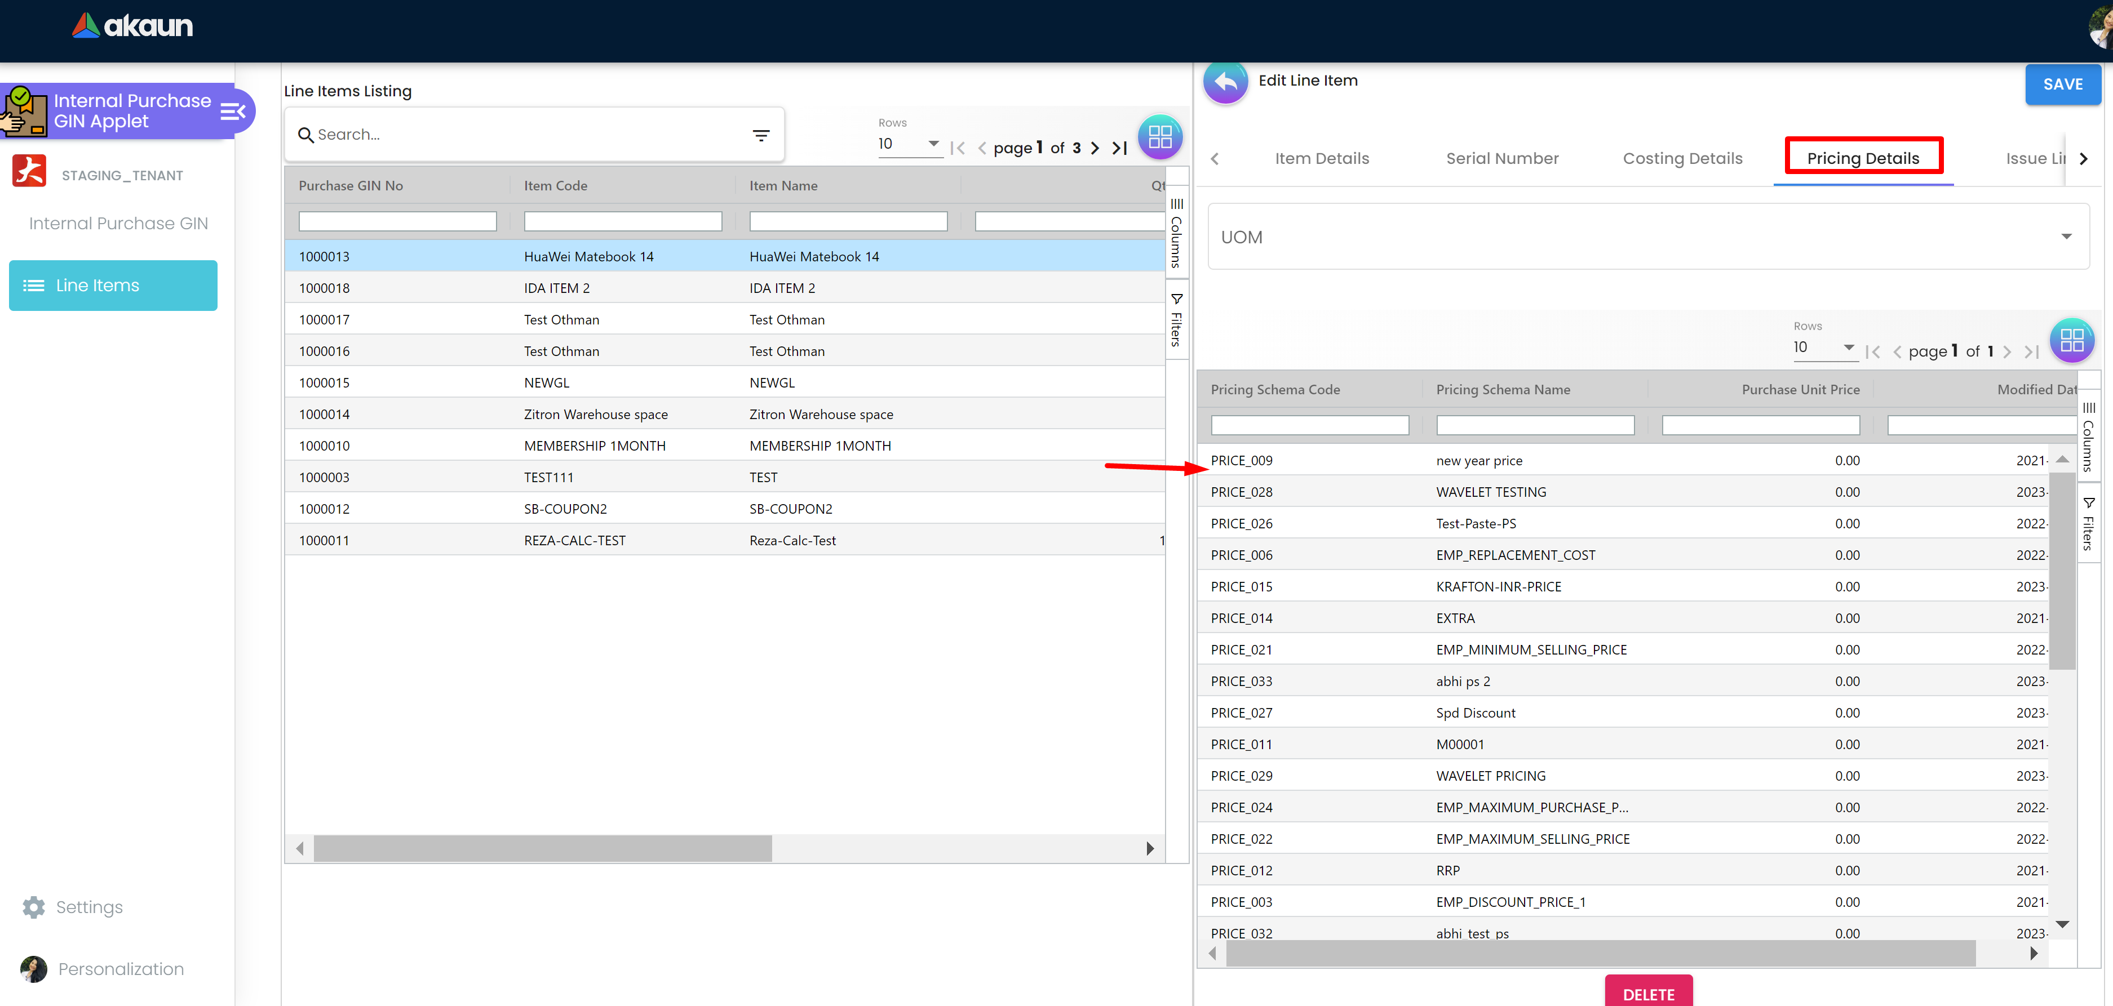Toggle Columns panel in pricing schema grid

click(2088, 438)
